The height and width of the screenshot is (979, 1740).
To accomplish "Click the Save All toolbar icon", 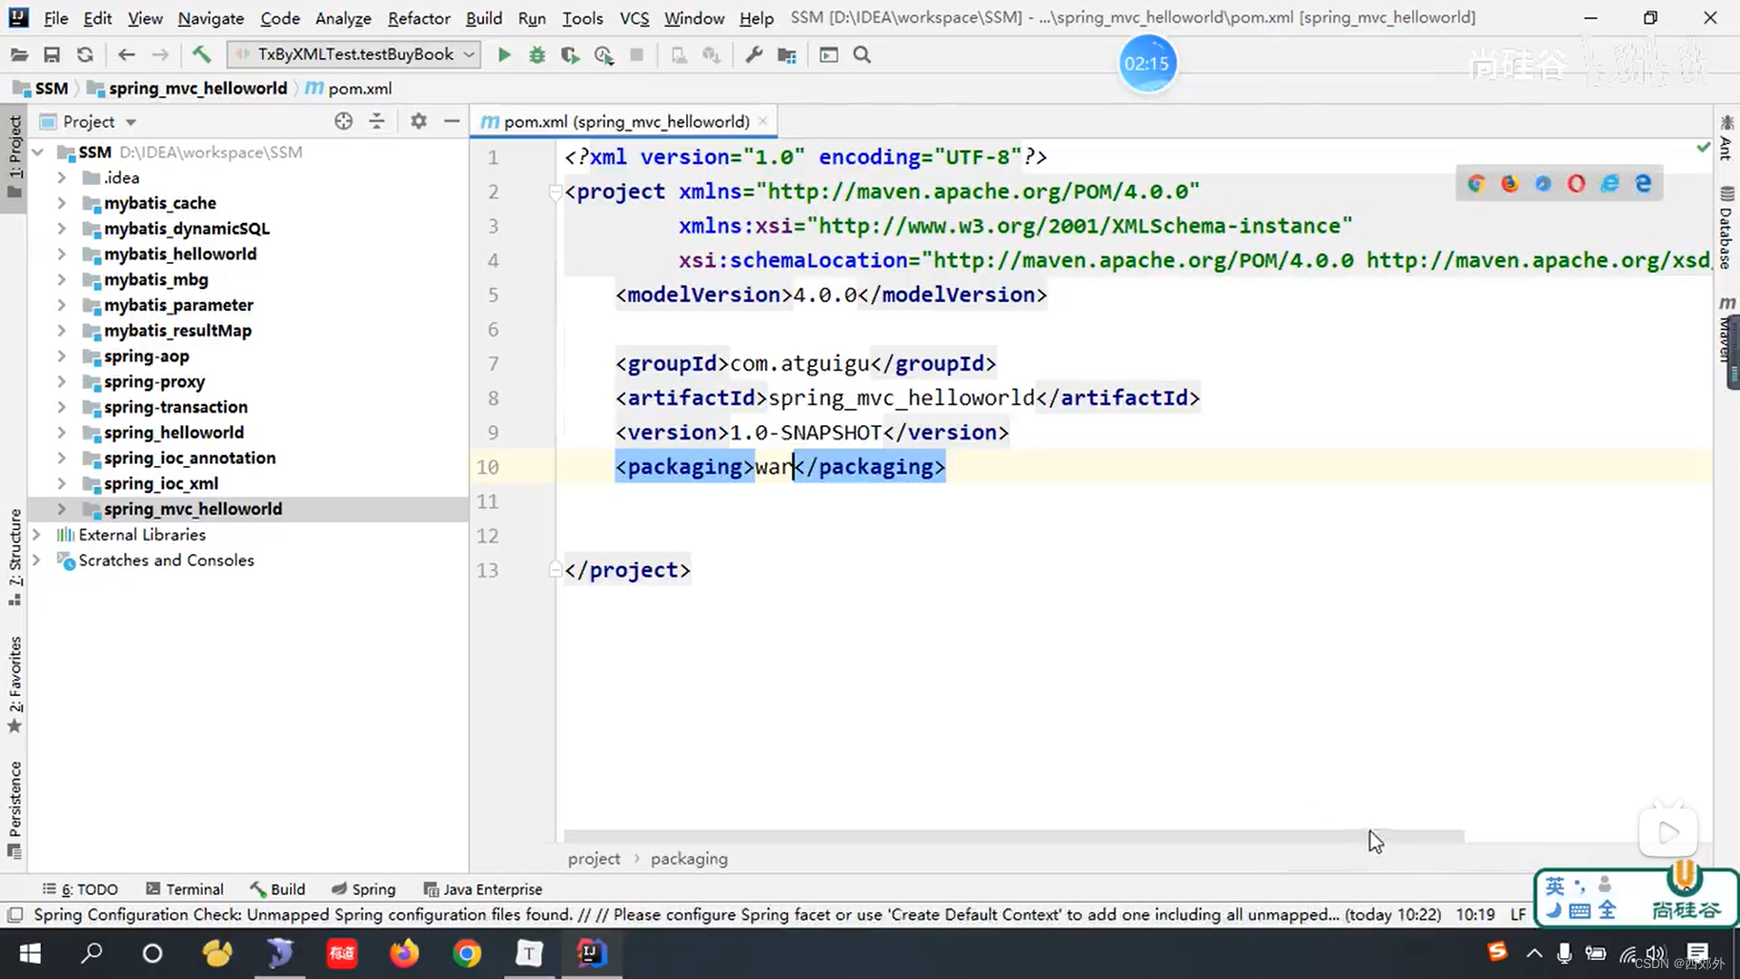I will point(52,55).
